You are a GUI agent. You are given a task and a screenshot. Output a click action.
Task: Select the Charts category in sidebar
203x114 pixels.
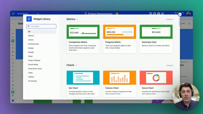pos(31,40)
